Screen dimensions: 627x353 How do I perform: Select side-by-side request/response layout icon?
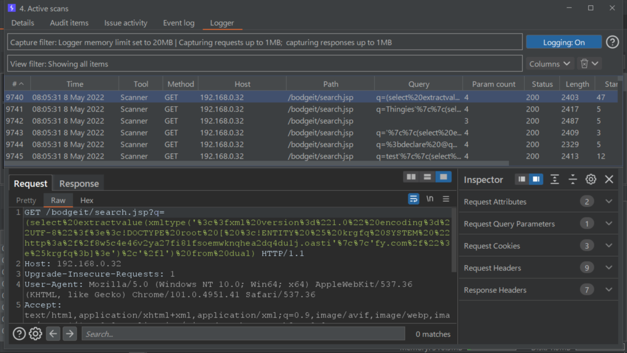411,177
